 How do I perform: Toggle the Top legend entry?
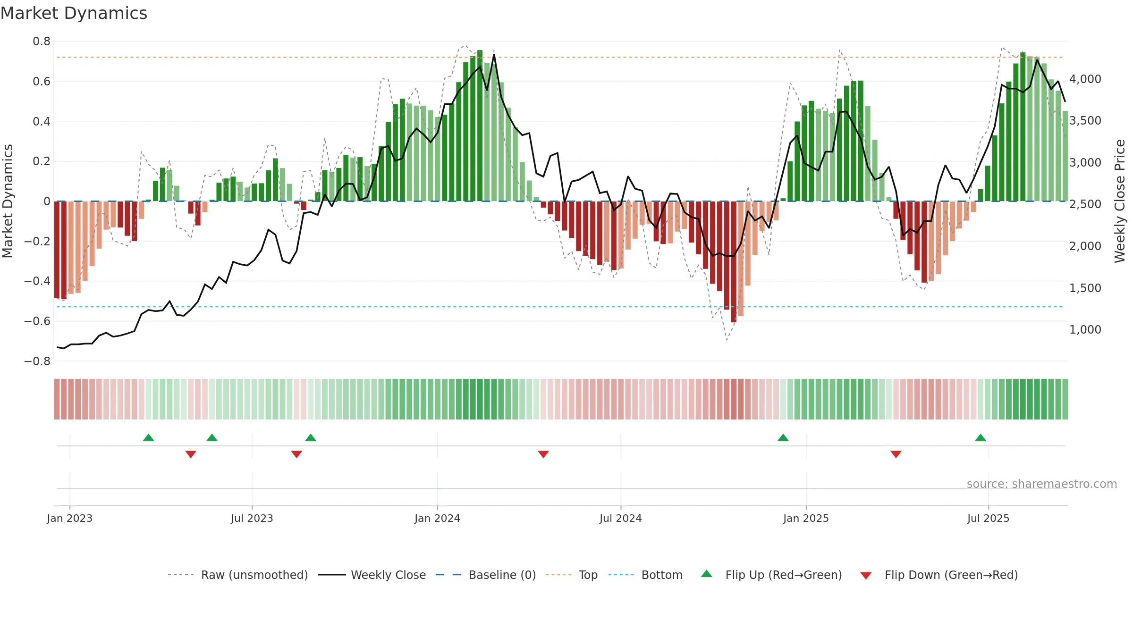tap(571, 575)
